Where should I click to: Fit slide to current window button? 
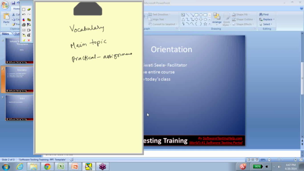pyautogui.click(x=301, y=160)
